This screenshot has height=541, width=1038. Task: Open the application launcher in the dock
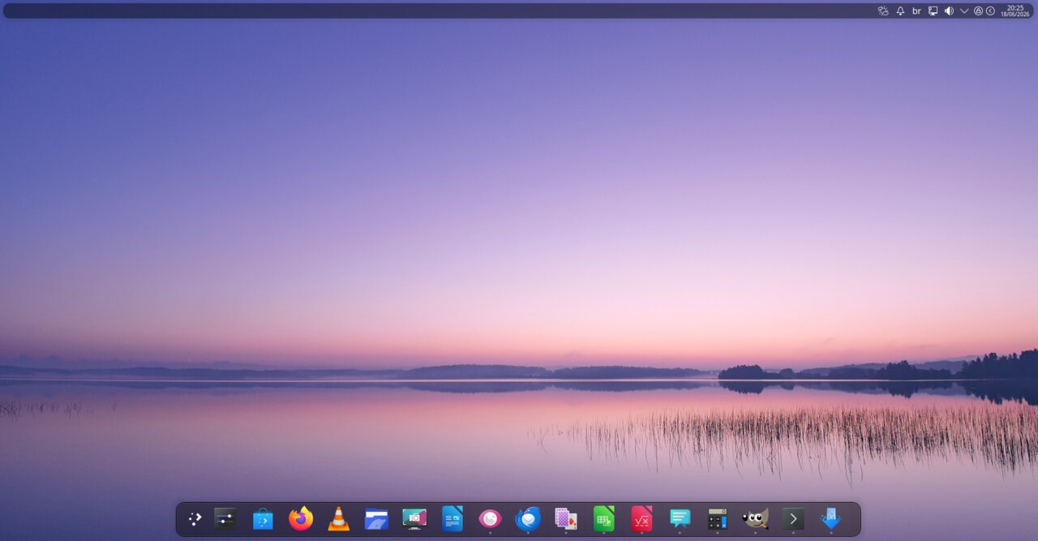[195, 519]
